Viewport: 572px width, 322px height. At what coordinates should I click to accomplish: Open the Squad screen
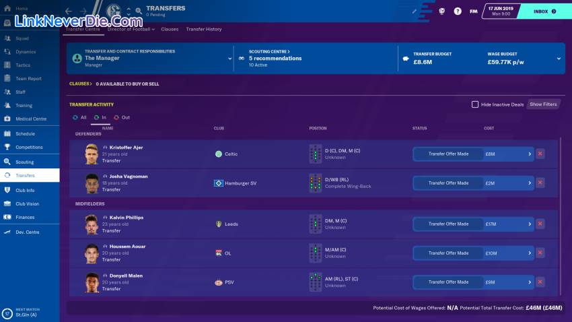[x=29, y=38]
